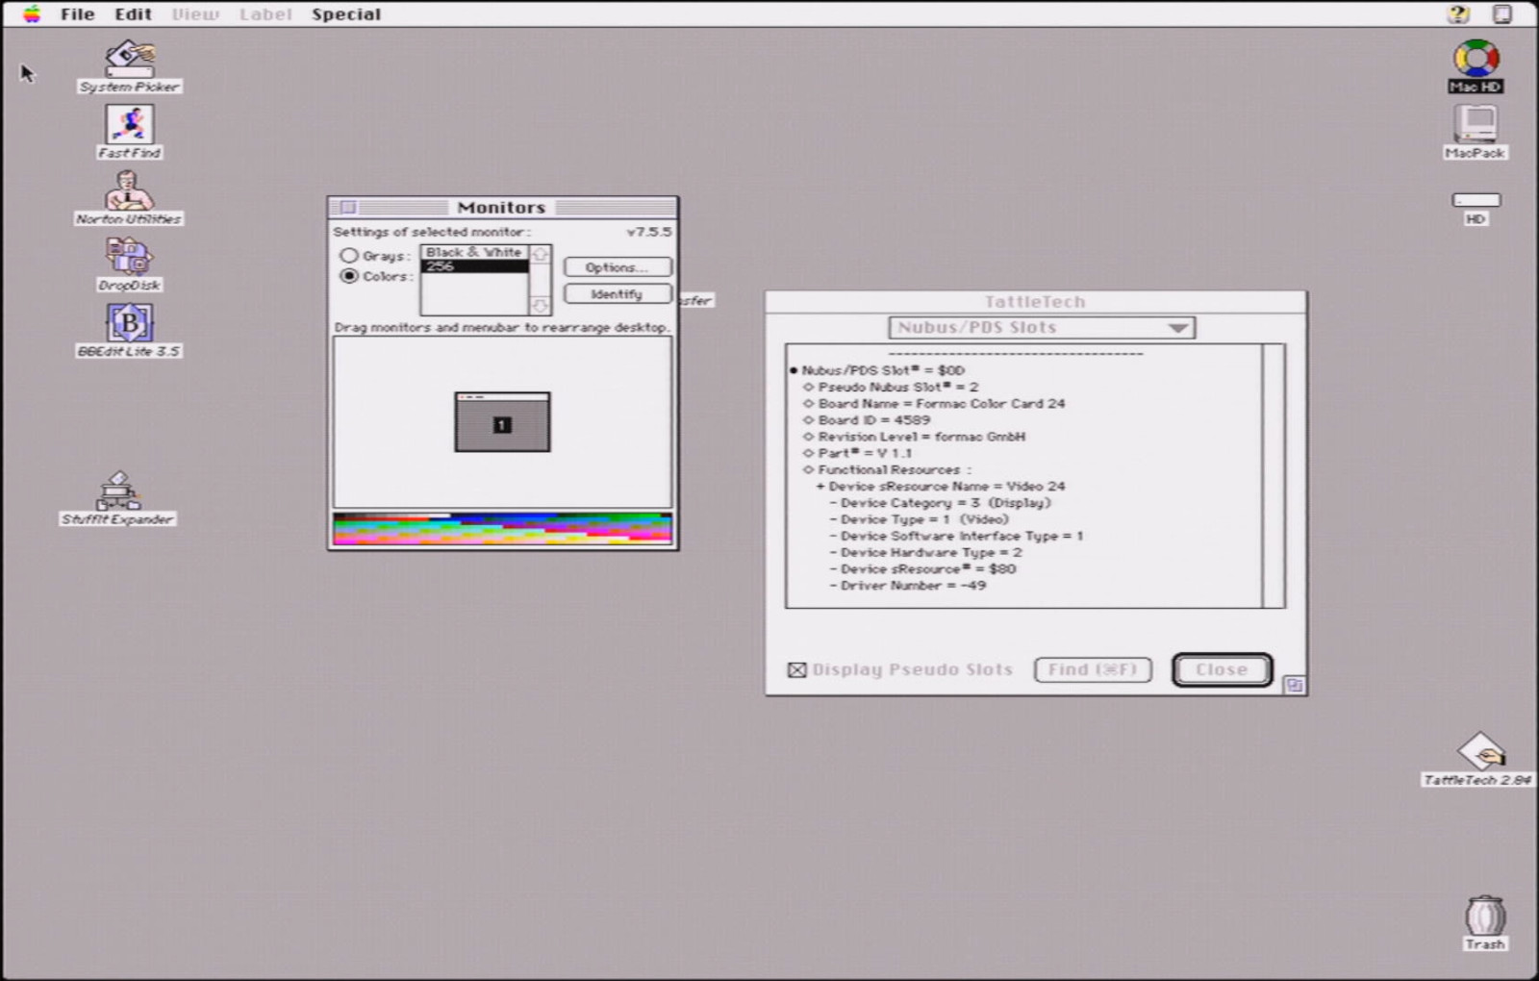Click the TattleTech list vertical scrollbar
The image size is (1539, 981).
coord(1274,476)
